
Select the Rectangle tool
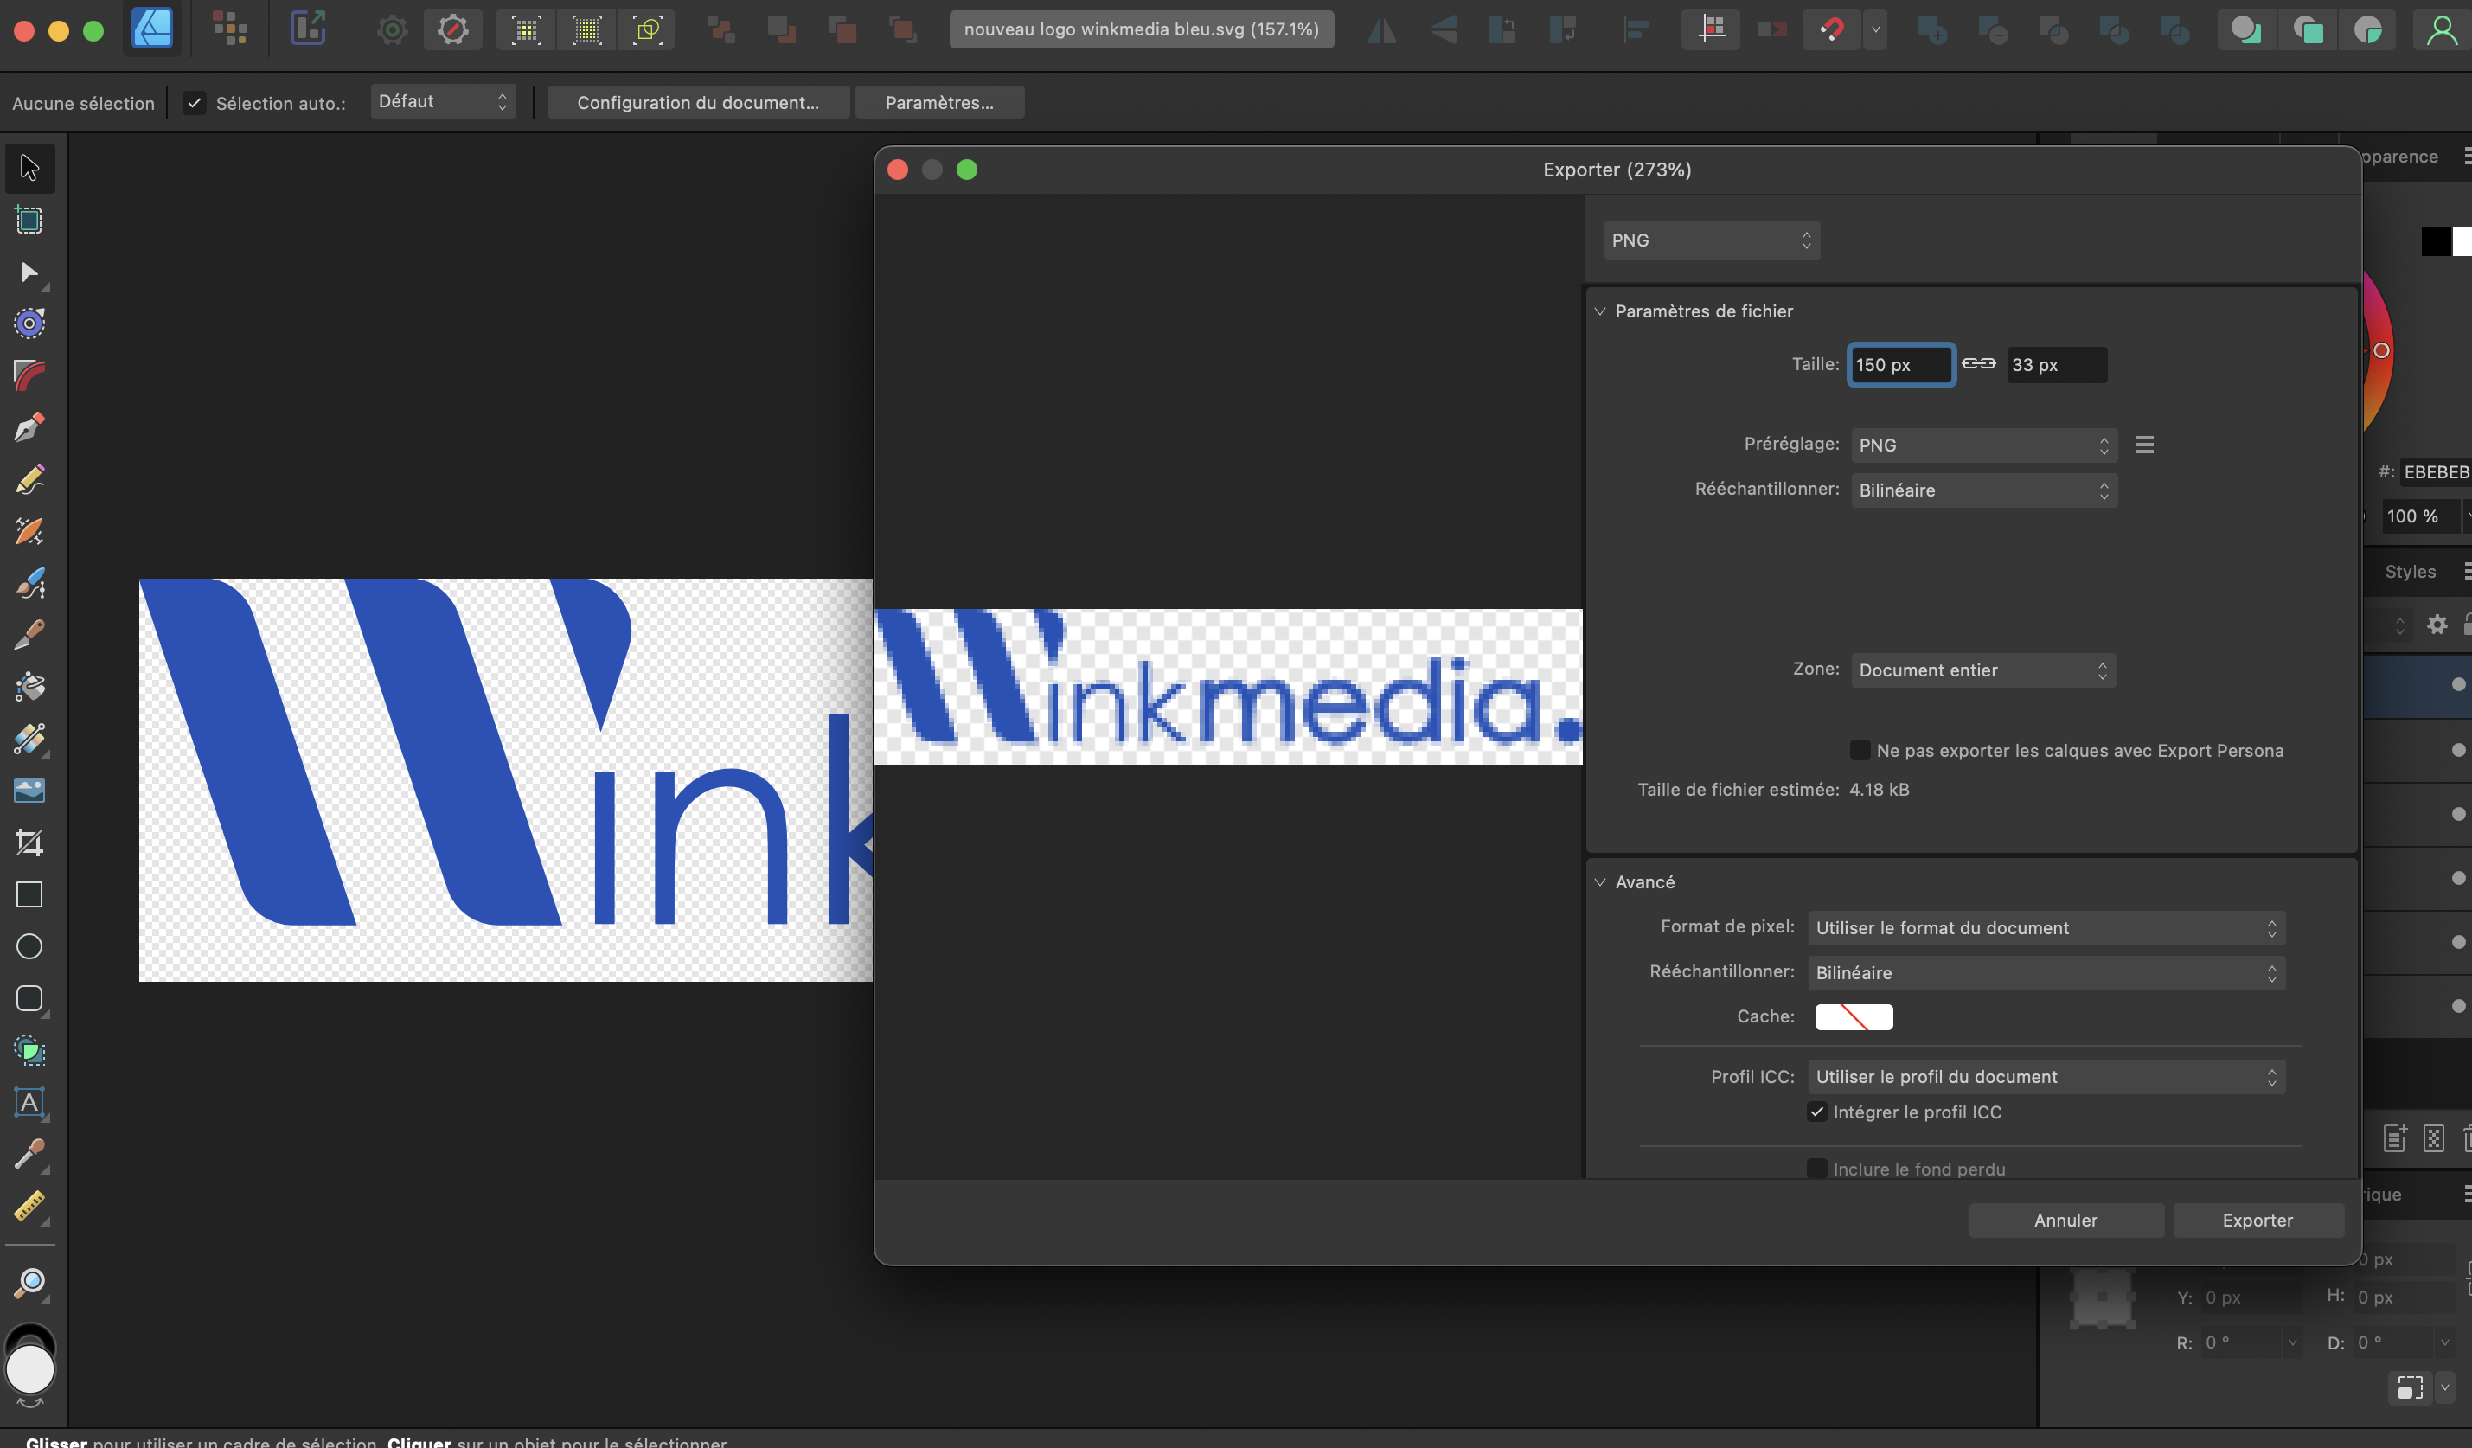click(x=29, y=894)
